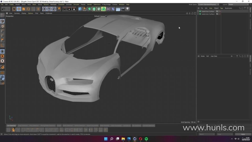Toggle layer box of first Subdivision Surface
The width and height of the screenshot is (252, 142).
pos(217,11)
